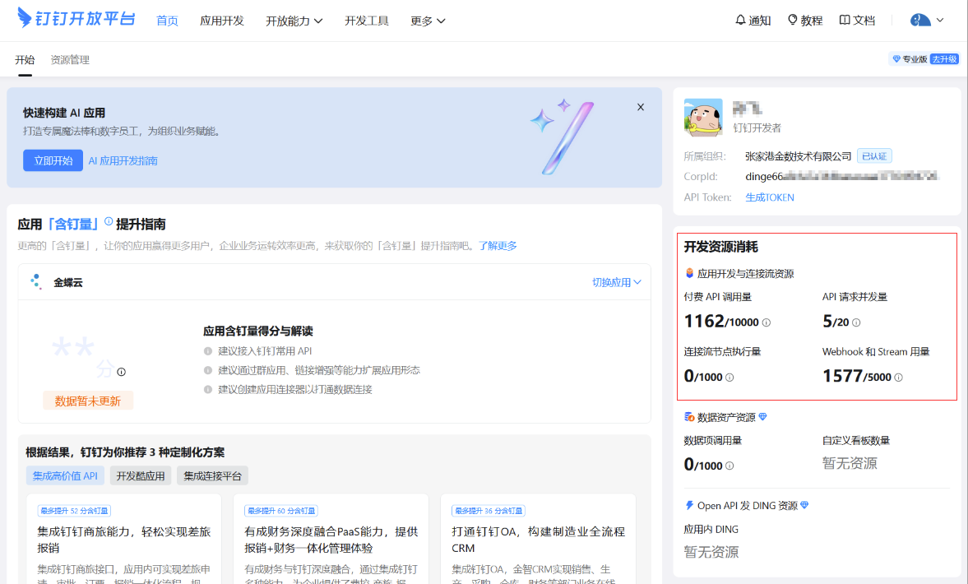968x584 pixels.
Task: Open the 教程 lightbulb tutorials
Action: [x=805, y=21]
